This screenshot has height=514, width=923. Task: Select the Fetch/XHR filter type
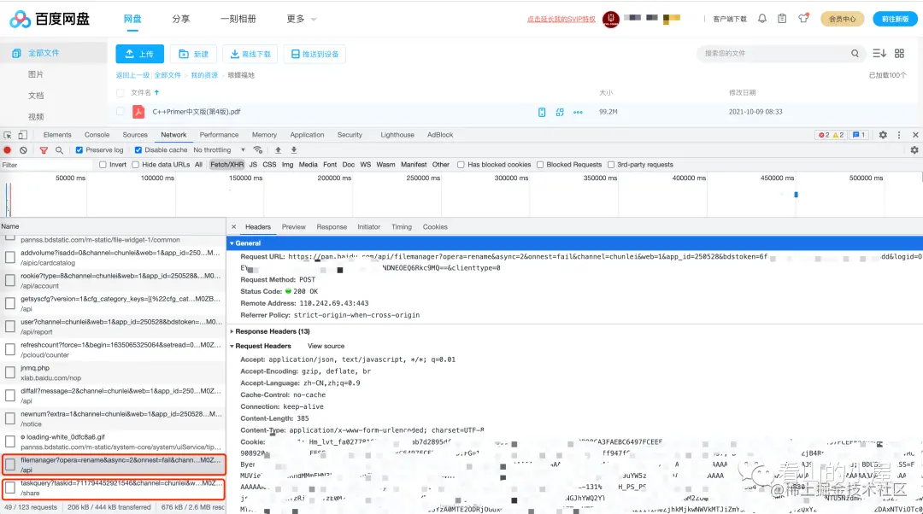pos(226,165)
